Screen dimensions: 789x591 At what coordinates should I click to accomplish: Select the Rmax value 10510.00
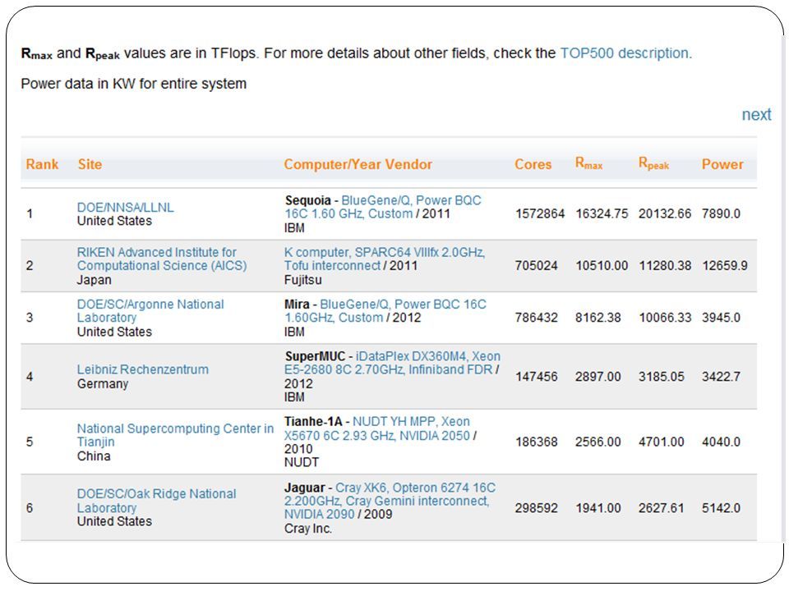tap(602, 265)
